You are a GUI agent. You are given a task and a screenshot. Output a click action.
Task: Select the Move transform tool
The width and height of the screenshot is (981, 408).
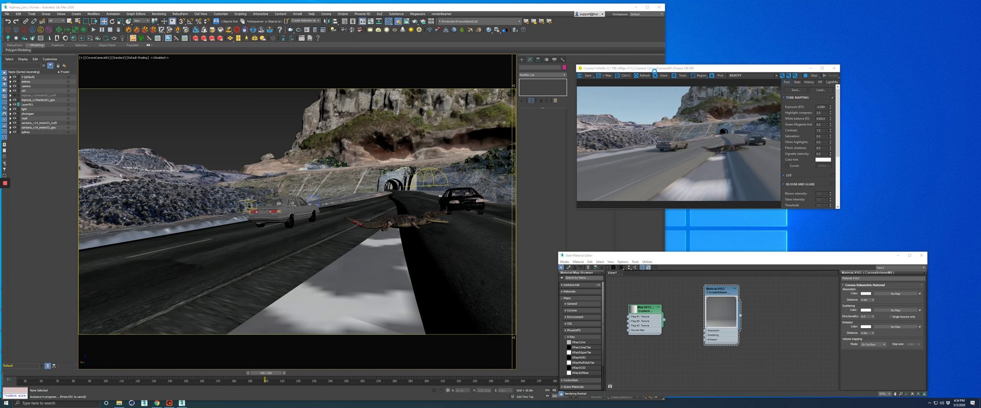(x=104, y=22)
